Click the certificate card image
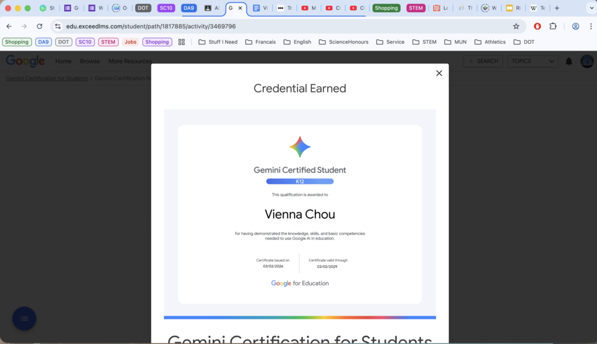The image size is (597, 344). [x=300, y=214]
